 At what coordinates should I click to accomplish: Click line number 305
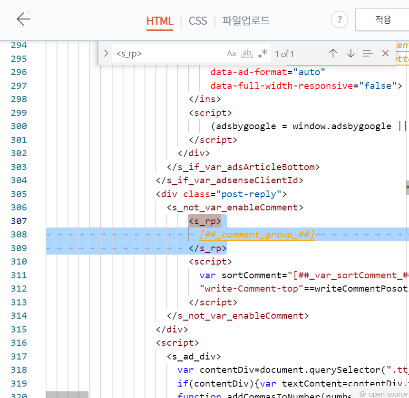coord(19,194)
